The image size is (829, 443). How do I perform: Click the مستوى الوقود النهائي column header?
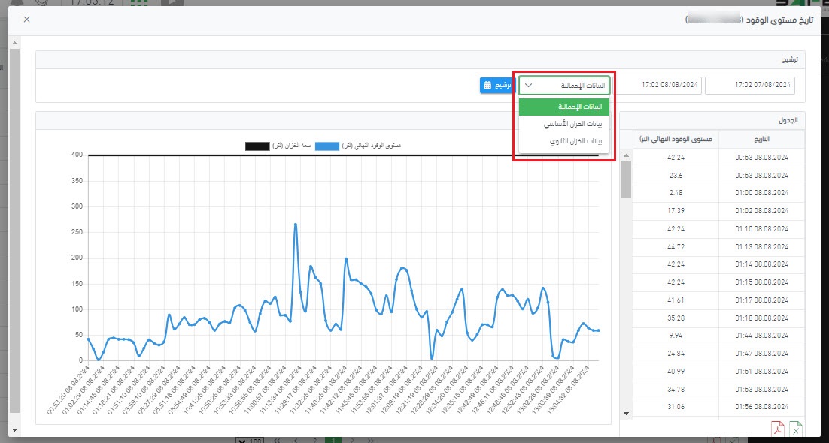(676, 140)
